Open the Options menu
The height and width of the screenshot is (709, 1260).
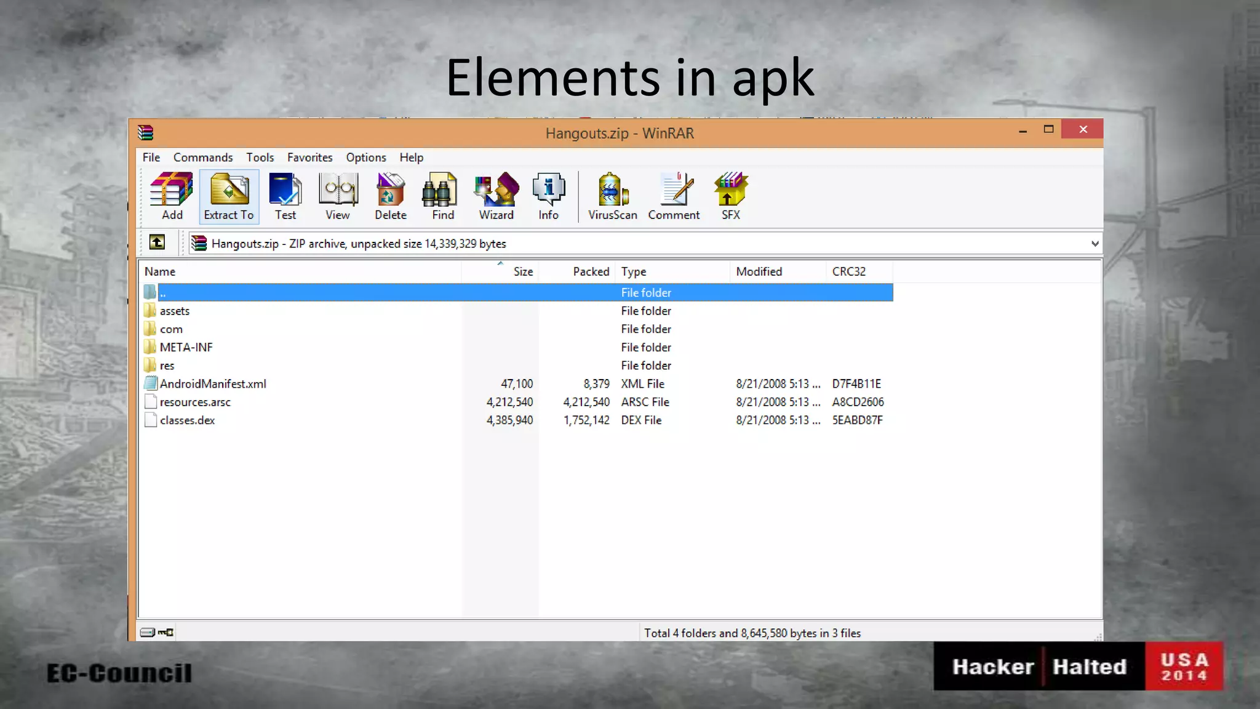click(x=366, y=158)
